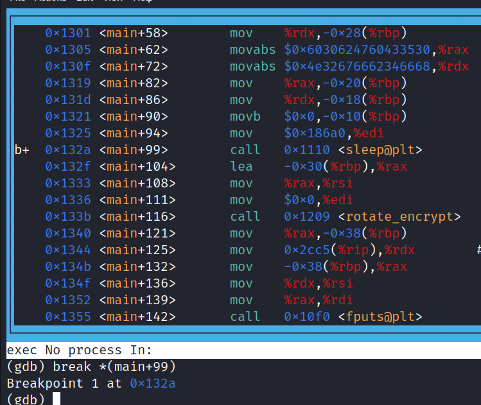
Task: Click the <sleep@plt> call target
Action: tap(380, 150)
